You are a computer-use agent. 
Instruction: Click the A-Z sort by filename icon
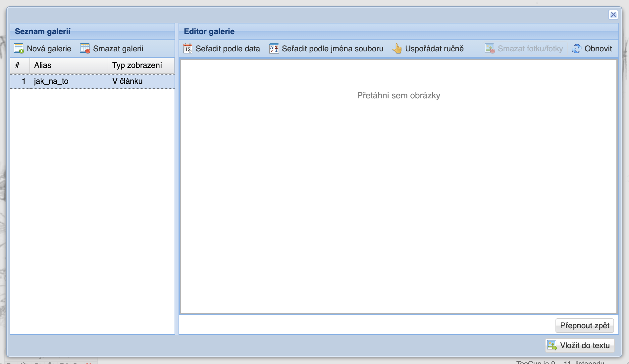[x=274, y=49]
